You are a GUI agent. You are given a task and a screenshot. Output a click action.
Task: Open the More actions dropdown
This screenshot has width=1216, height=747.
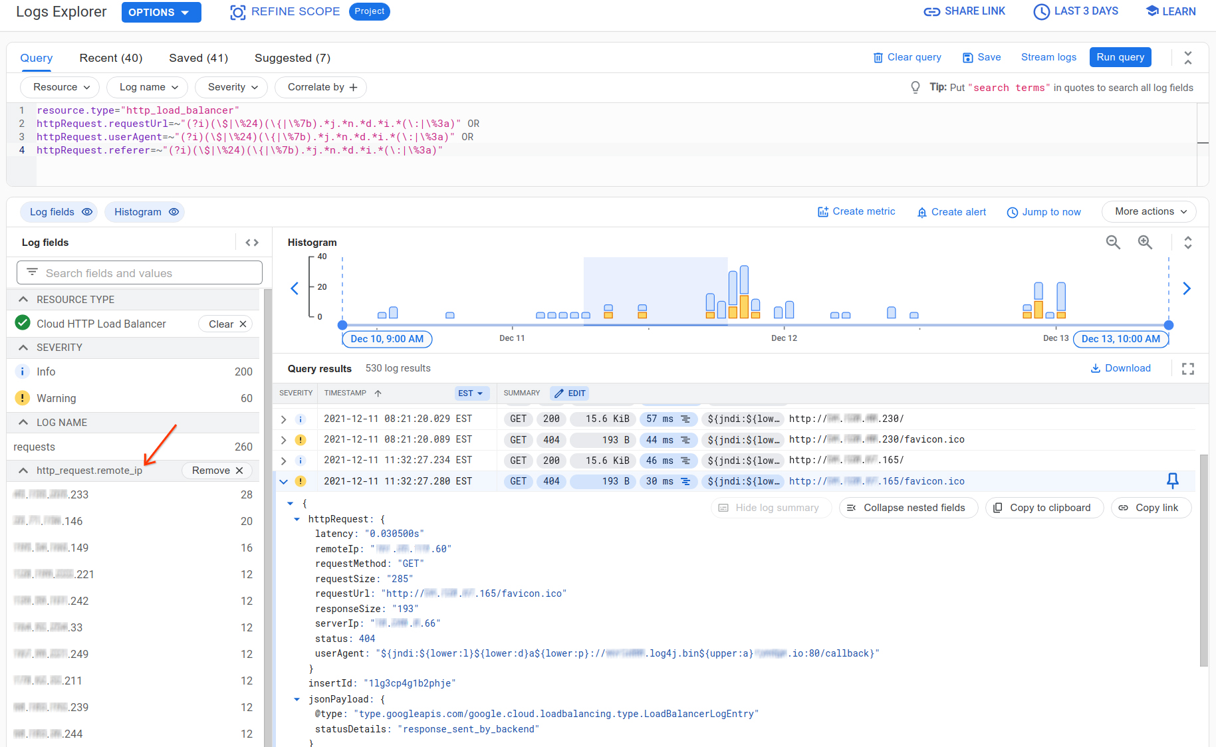pos(1148,211)
